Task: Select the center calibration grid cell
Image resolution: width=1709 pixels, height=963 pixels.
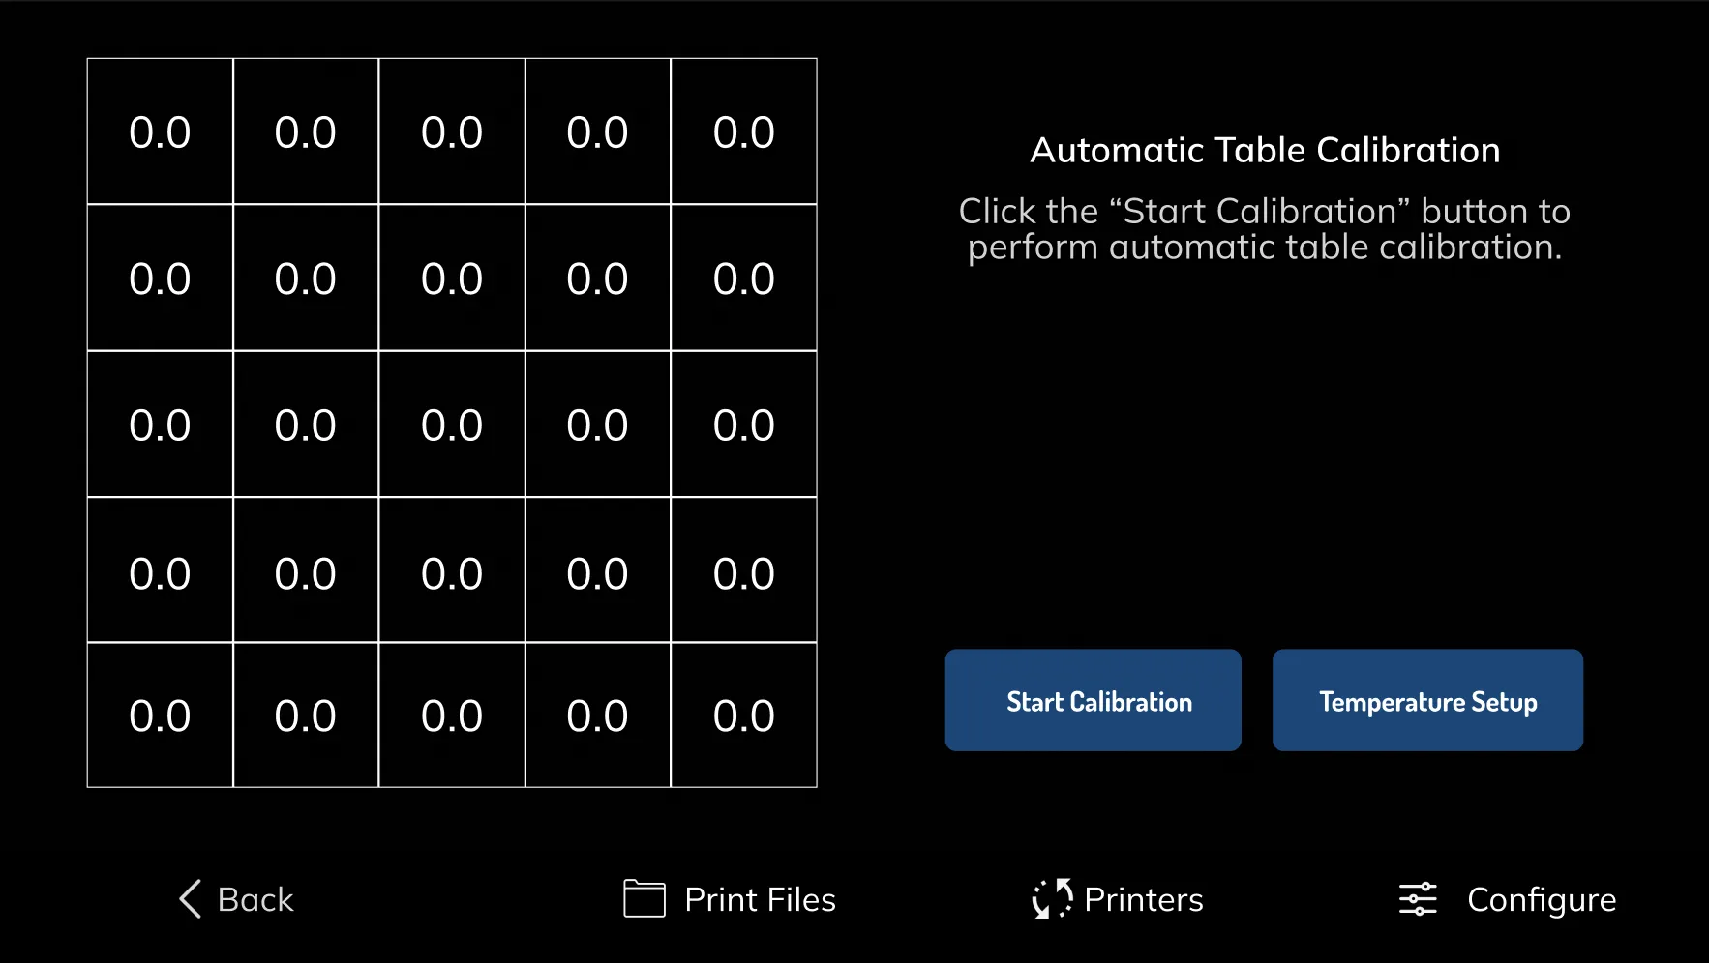Action: pos(452,424)
